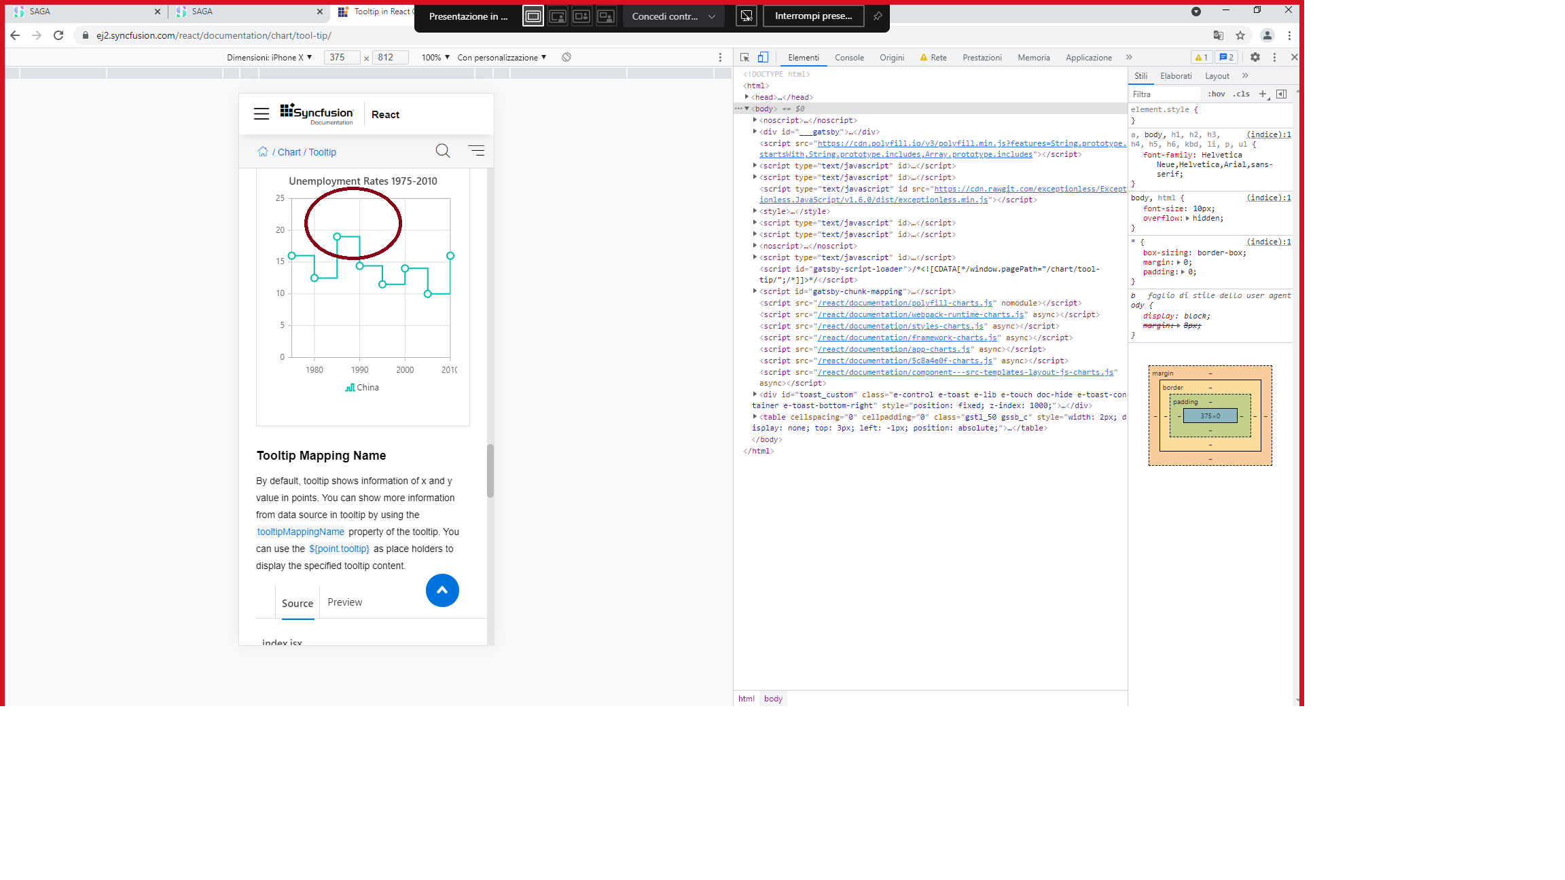Click the search magnifier in docs header
This screenshot has width=1565, height=880.
click(x=443, y=151)
